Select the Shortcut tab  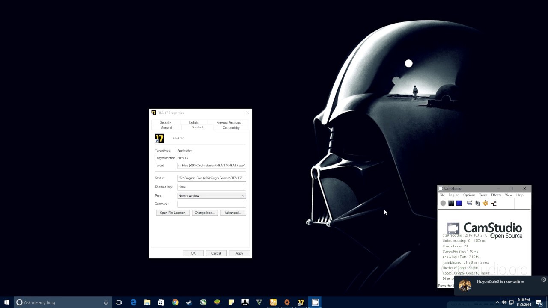pos(197,127)
